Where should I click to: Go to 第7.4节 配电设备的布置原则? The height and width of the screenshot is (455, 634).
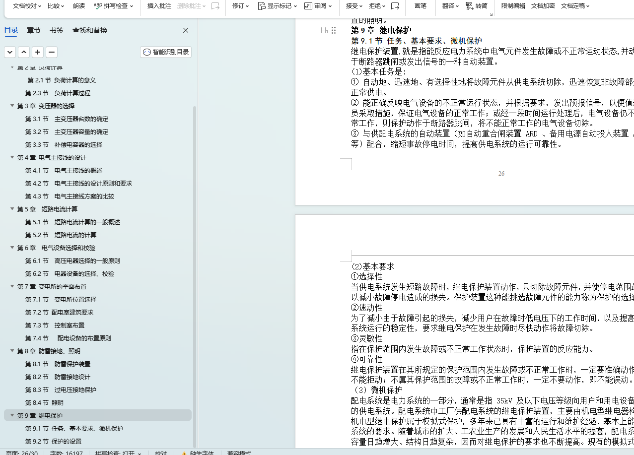[68, 338]
